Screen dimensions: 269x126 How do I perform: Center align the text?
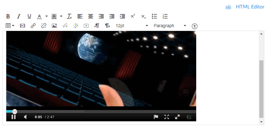click(91, 17)
